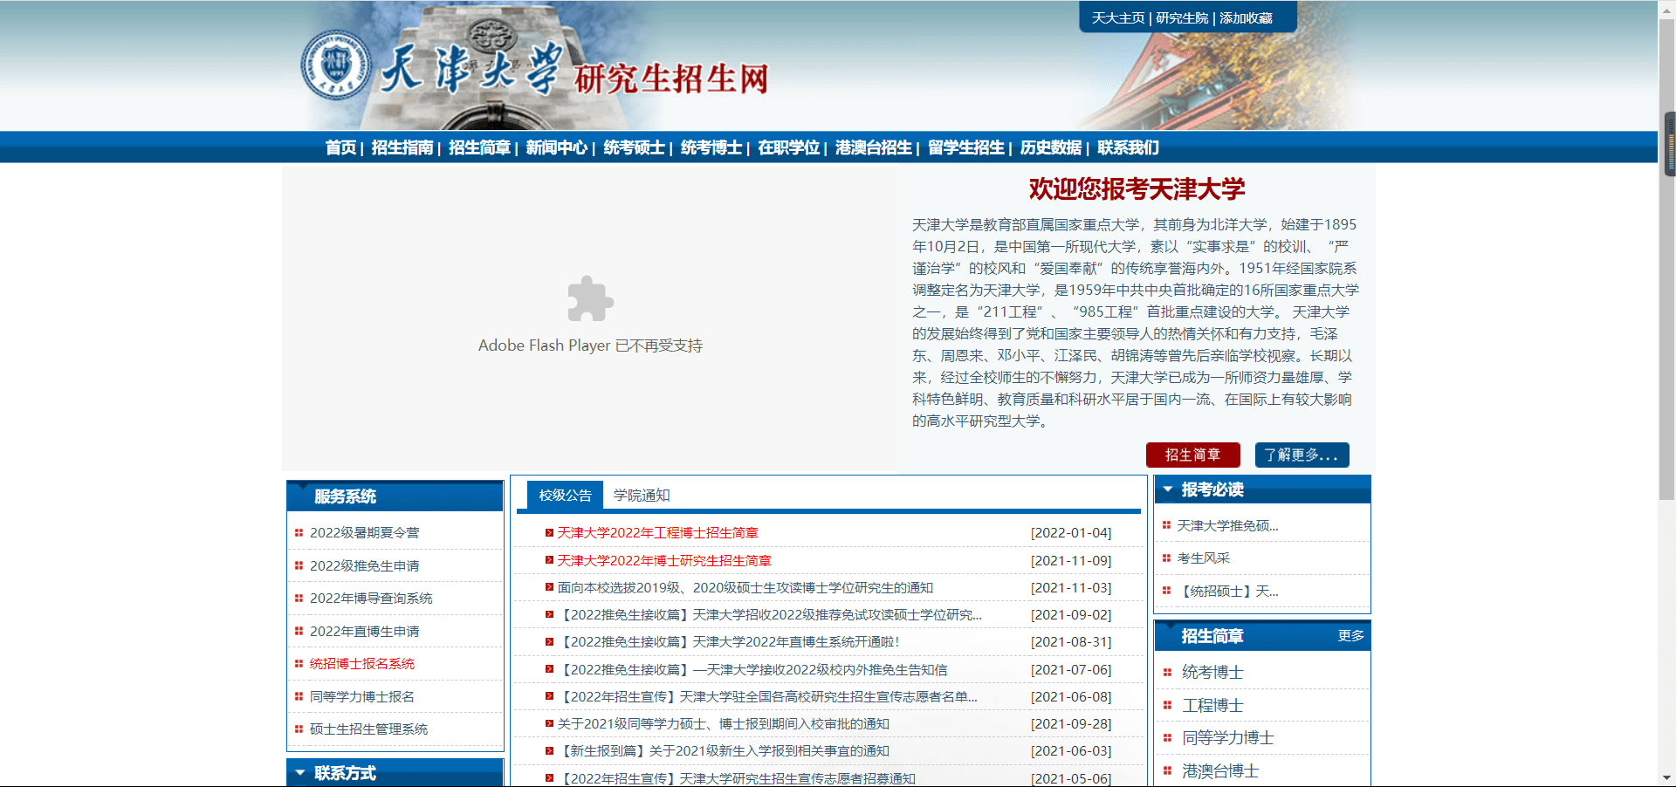Open 留学生招生 in navigation bar

pyautogui.click(x=966, y=147)
